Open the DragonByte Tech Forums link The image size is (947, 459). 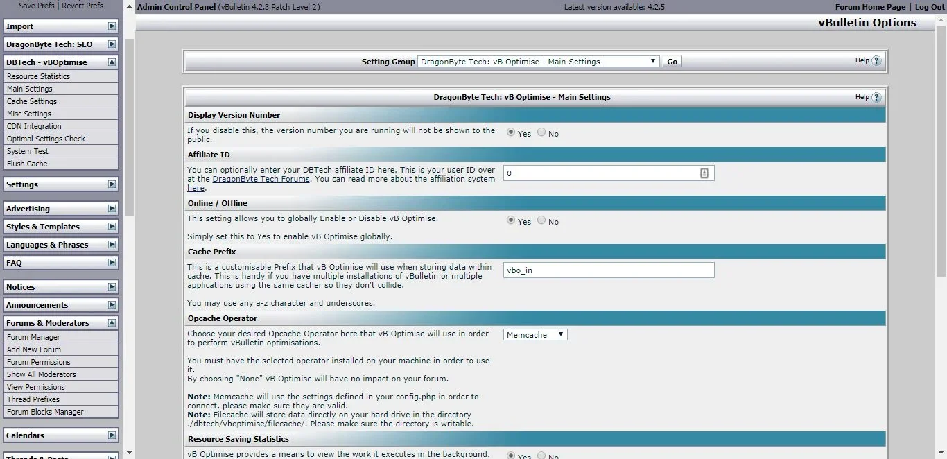click(261, 179)
